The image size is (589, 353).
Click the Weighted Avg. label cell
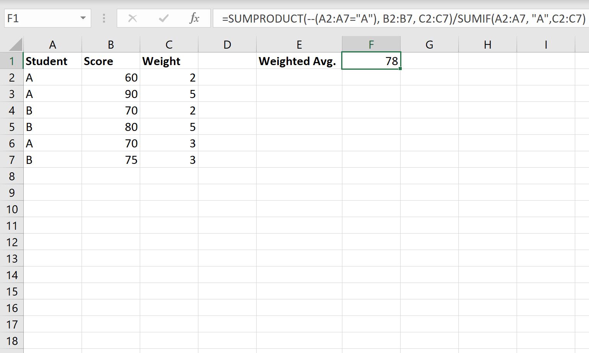click(x=299, y=61)
